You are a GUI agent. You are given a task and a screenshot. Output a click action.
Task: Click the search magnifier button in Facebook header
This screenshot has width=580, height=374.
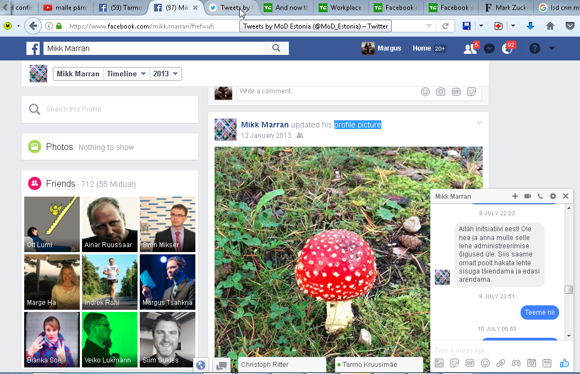tap(276, 48)
